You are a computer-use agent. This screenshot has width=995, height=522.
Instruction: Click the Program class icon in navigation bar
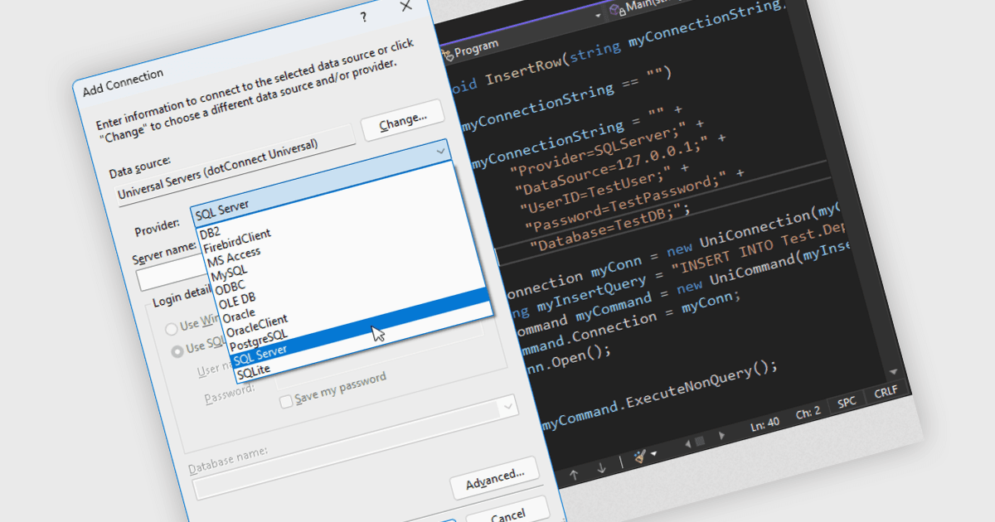click(x=449, y=54)
